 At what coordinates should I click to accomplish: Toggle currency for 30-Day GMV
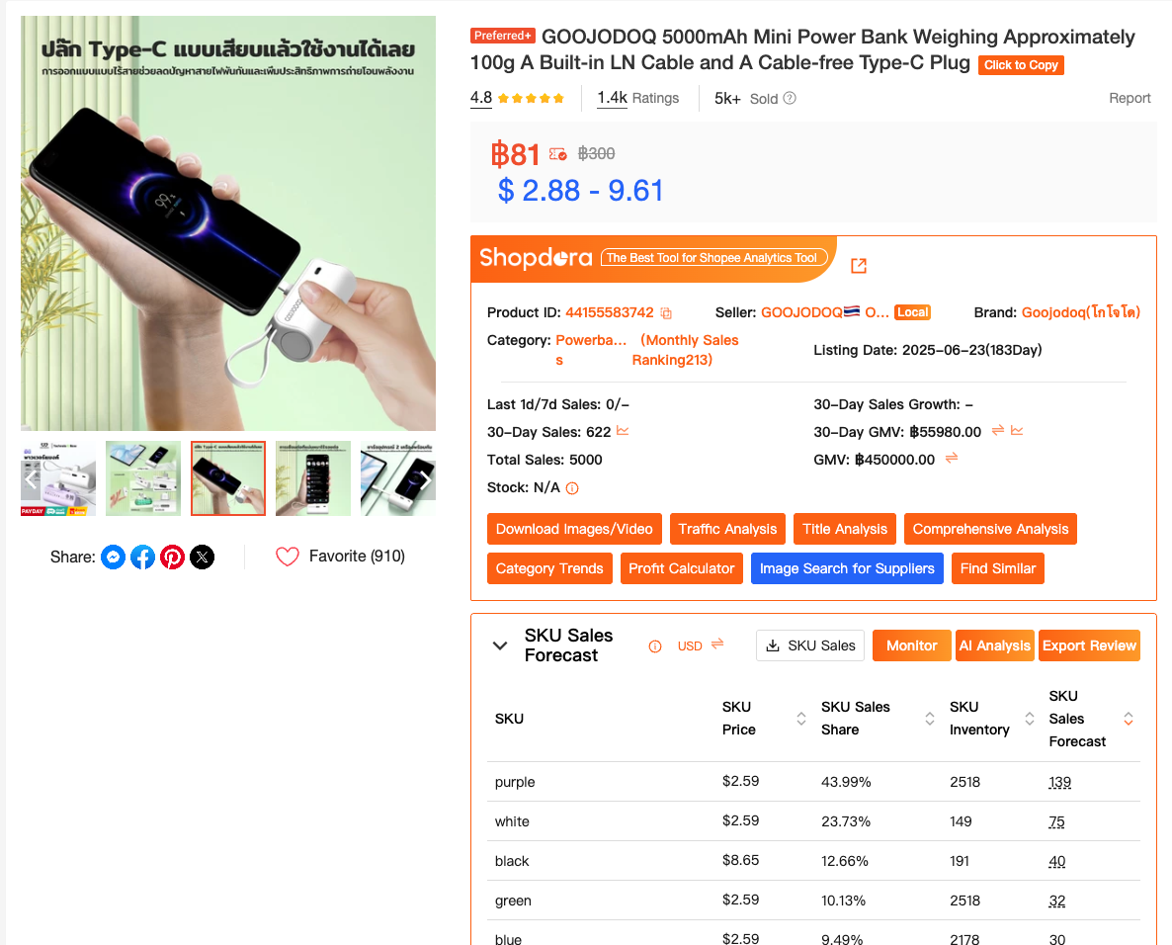point(998,431)
